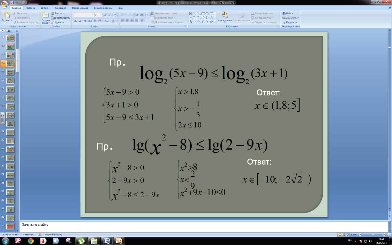Open the Вид tab

click(120, 8)
